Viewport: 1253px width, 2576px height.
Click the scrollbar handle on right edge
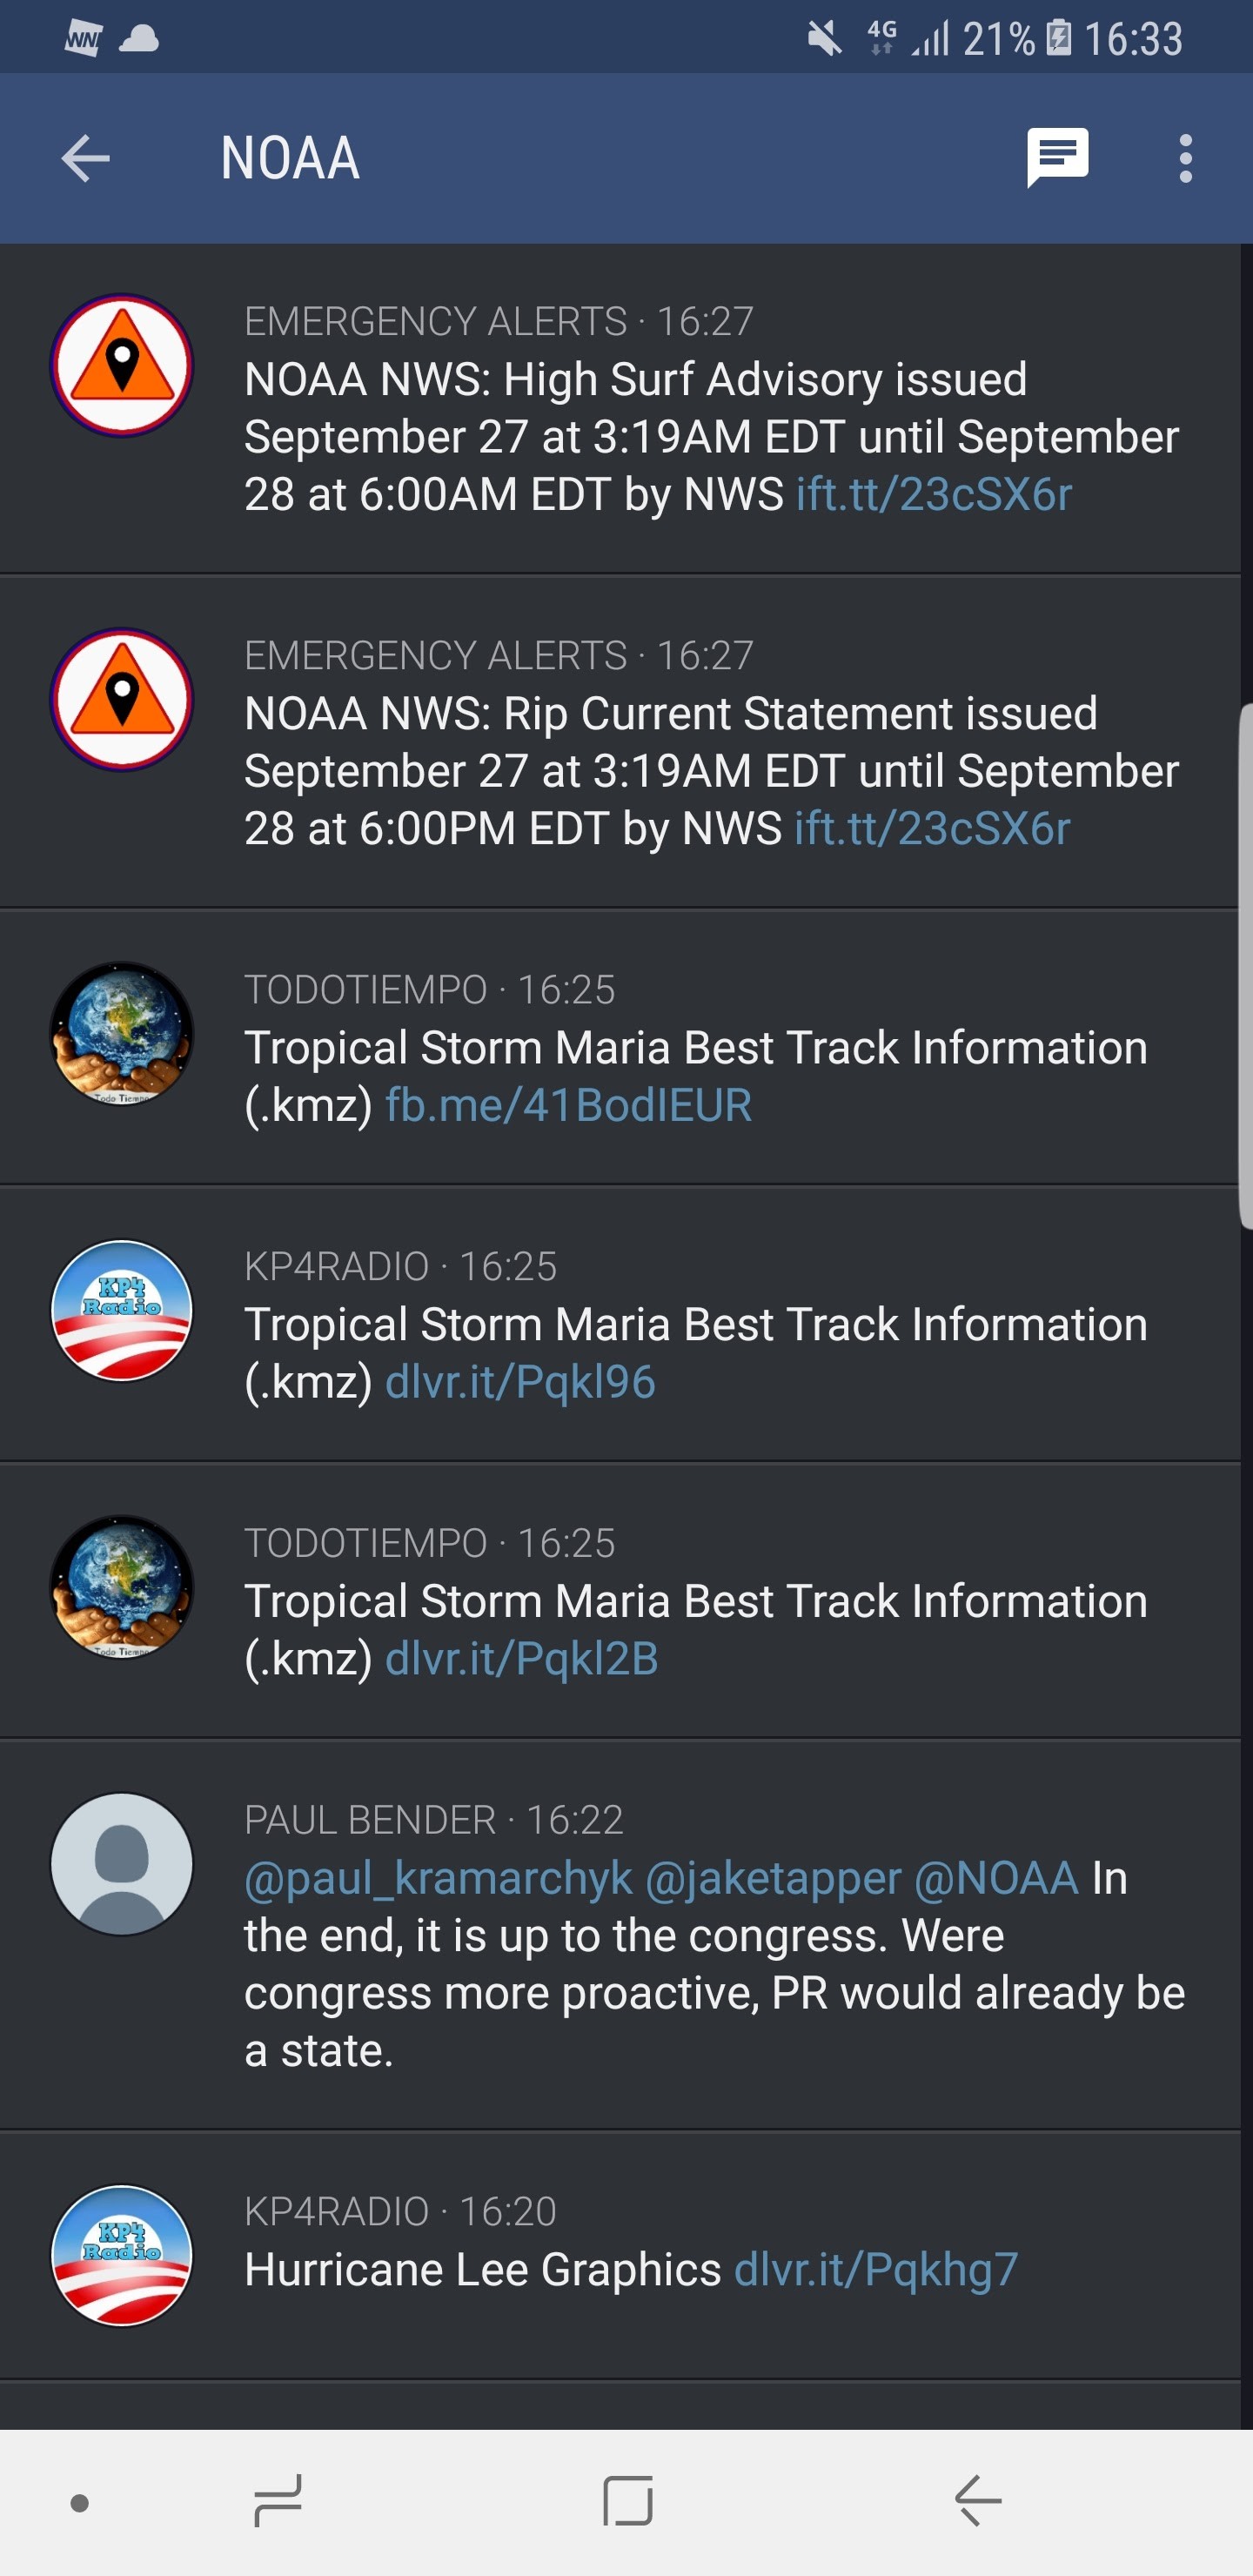click(1245, 965)
